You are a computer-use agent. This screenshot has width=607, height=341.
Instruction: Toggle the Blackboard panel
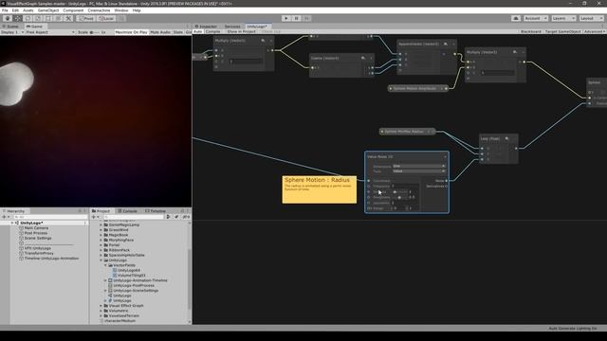531,31
